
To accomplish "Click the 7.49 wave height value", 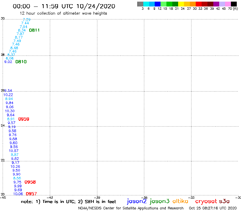I will tap(17, 41).
